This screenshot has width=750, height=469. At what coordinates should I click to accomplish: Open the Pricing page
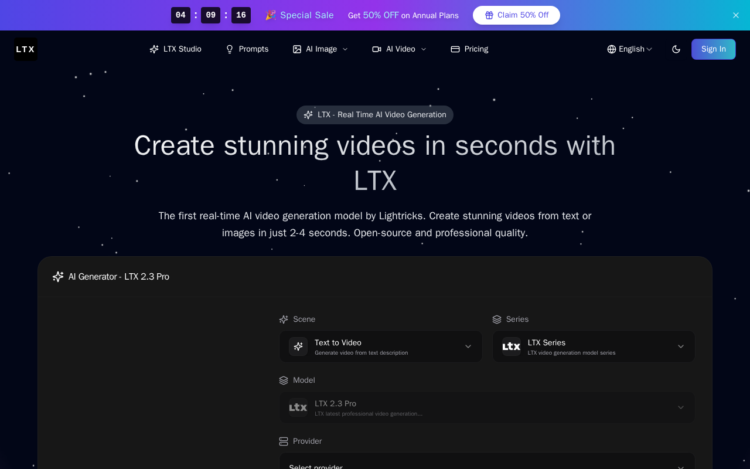(x=469, y=49)
